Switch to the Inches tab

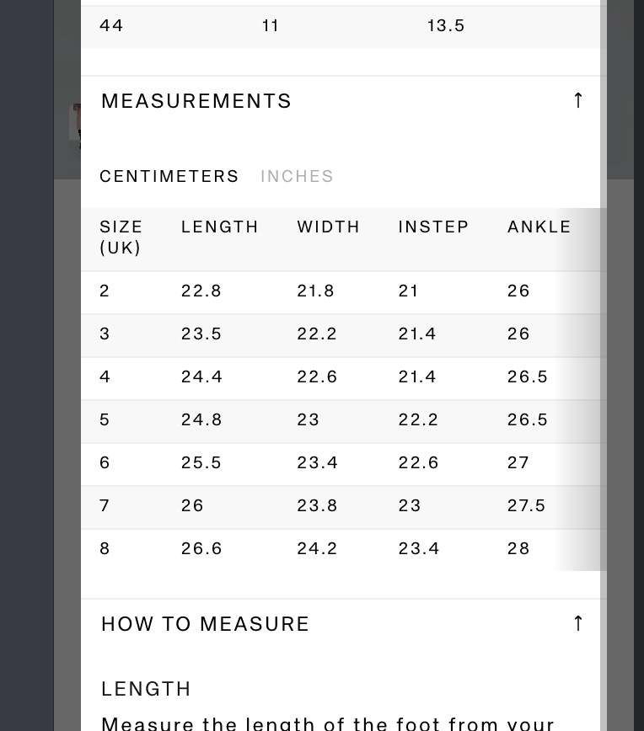[297, 176]
